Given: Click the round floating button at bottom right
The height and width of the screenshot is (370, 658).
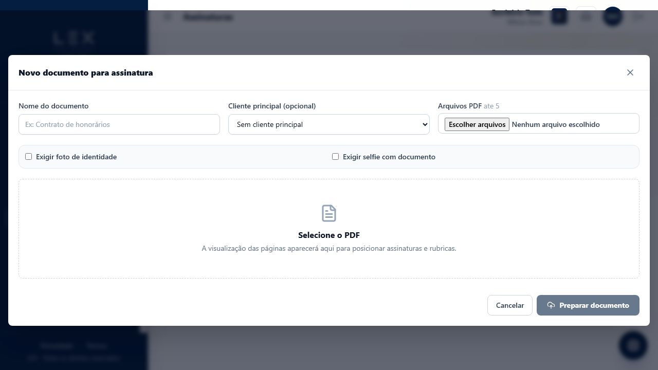Looking at the screenshot, I should click(x=633, y=345).
